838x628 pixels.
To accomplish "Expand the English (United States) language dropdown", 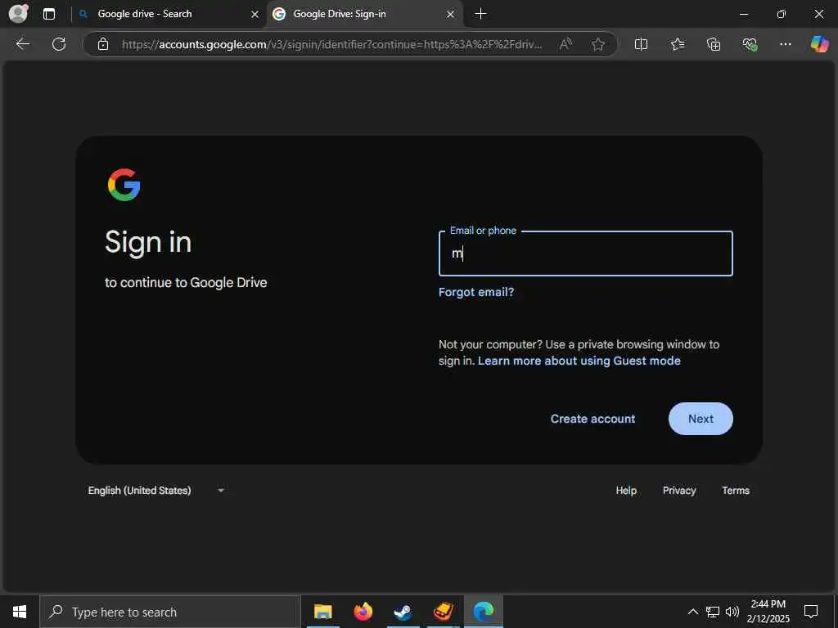I will tap(155, 491).
